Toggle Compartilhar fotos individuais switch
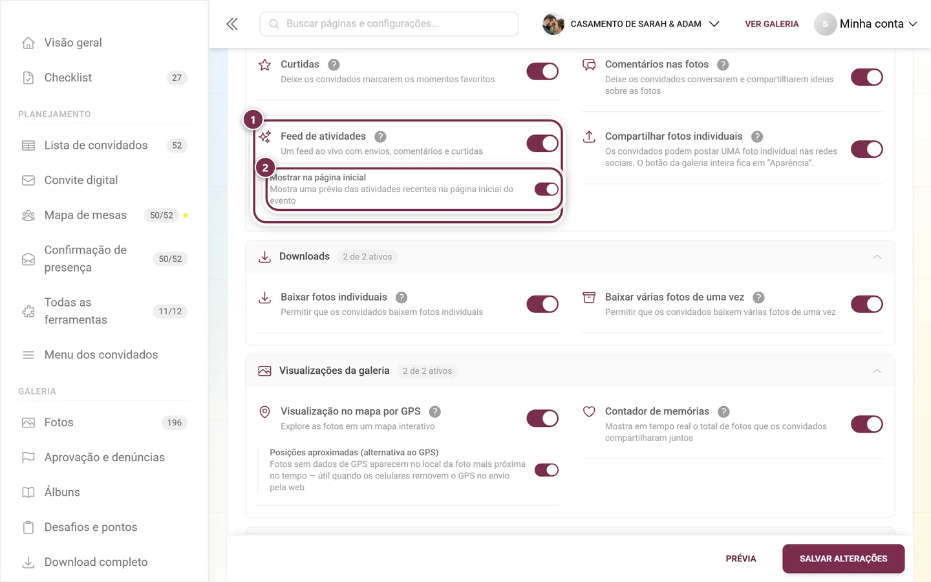This screenshot has height=582, width=931. (867, 149)
